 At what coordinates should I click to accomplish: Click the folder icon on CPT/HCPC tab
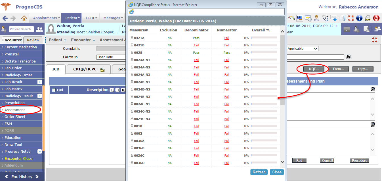[102, 70]
